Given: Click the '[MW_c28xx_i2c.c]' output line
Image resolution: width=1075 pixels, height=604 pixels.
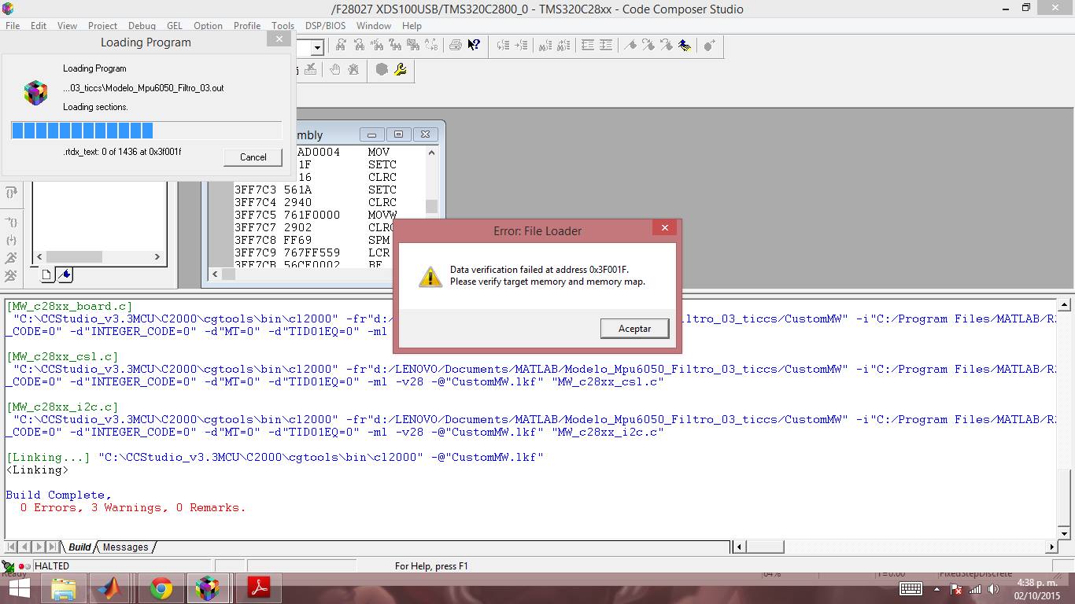Looking at the screenshot, I should click(x=62, y=407).
